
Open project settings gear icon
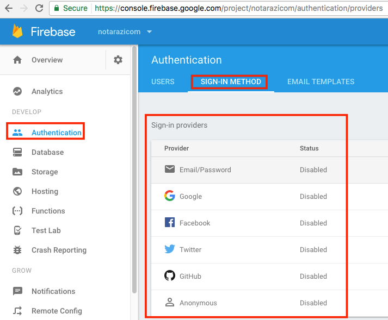tap(118, 60)
